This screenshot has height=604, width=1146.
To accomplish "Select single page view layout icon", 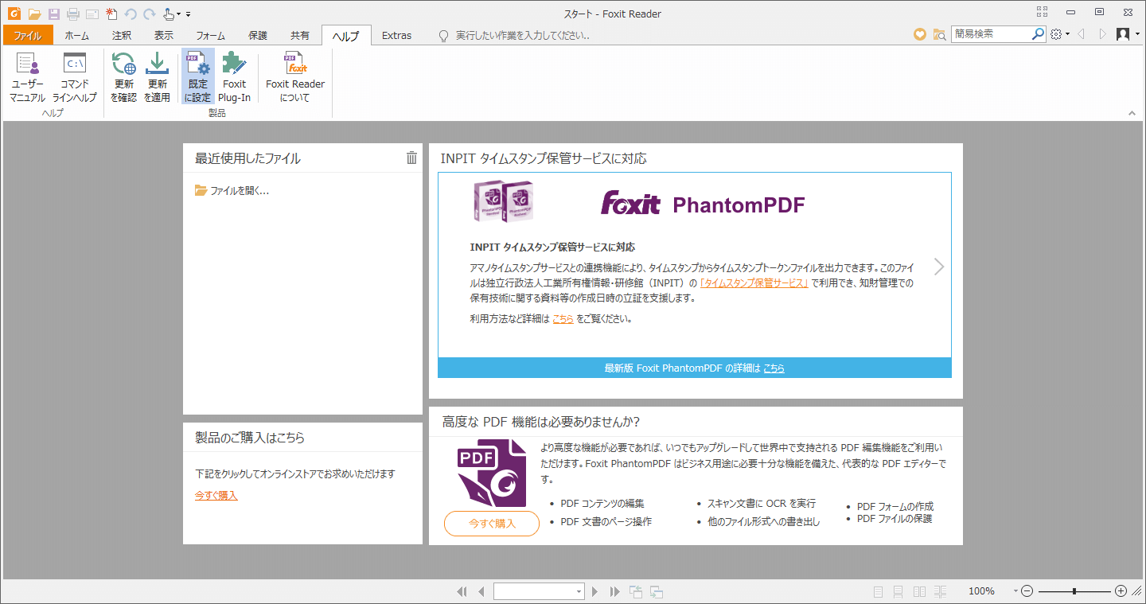I will [878, 591].
